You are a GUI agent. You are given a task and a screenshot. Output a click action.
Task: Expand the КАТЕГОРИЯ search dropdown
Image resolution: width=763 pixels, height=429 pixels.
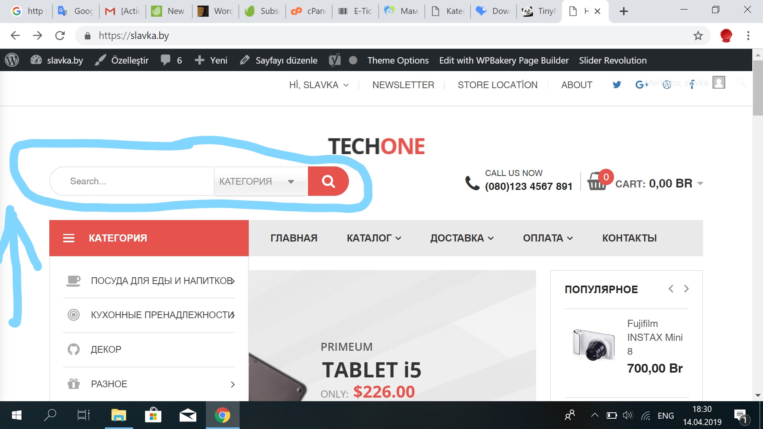[x=261, y=181]
